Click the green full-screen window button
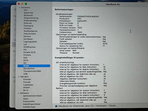The height and width of the screenshot is (111, 148). (x=26, y=4)
